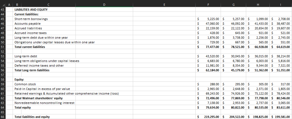Click the 'Total Long-term liabilities' label

32,70
